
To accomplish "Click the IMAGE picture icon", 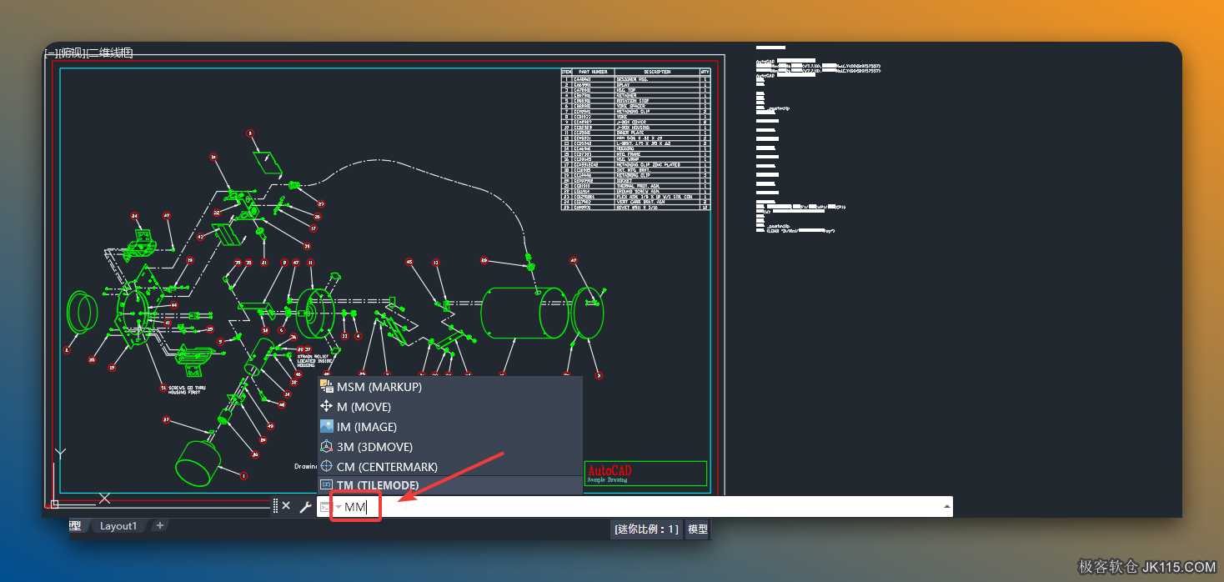I will coord(327,427).
